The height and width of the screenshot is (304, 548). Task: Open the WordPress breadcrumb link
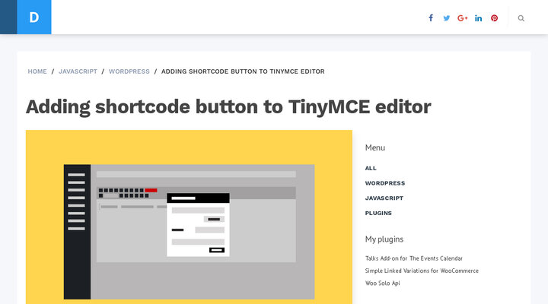pyautogui.click(x=129, y=71)
